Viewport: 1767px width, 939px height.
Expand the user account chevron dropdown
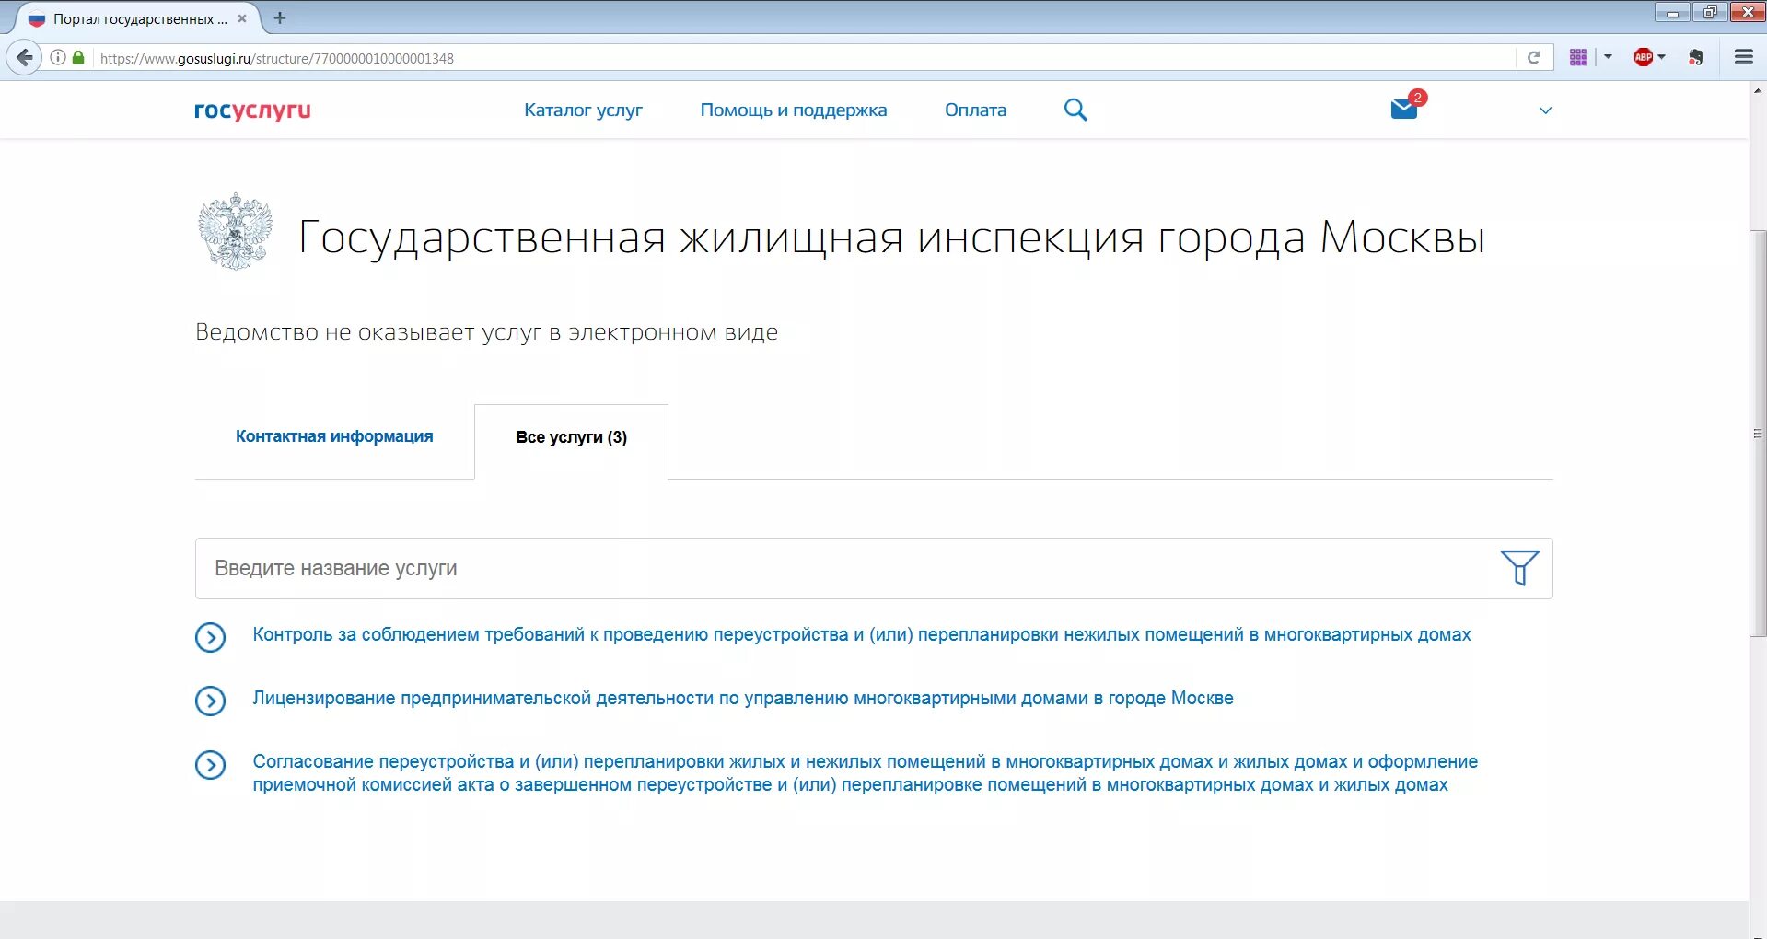pos(1545,110)
